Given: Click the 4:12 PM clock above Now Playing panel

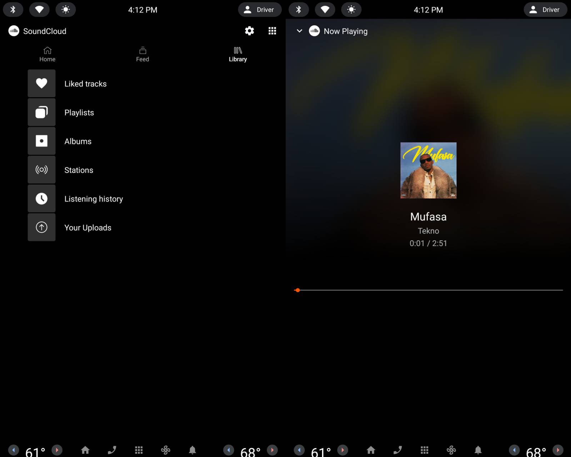Looking at the screenshot, I should [428, 10].
